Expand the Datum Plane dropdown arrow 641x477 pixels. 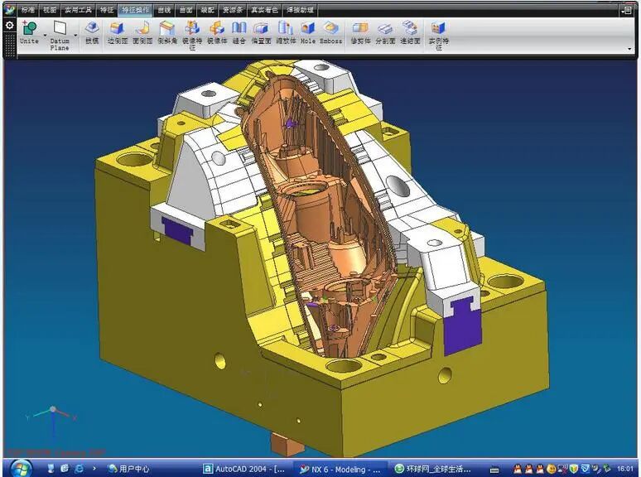pyautogui.click(x=75, y=35)
